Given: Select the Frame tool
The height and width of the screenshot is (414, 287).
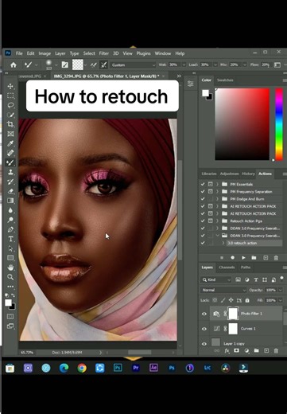Looking at the screenshot, I should (x=10, y=134).
